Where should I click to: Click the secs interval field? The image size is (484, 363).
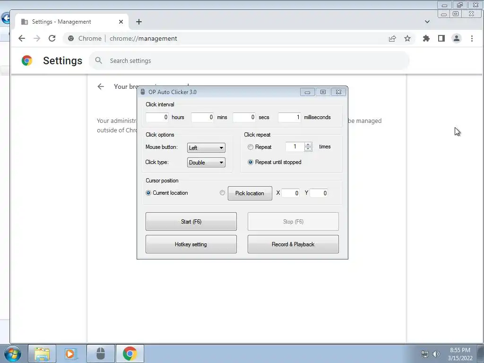pos(244,117)
